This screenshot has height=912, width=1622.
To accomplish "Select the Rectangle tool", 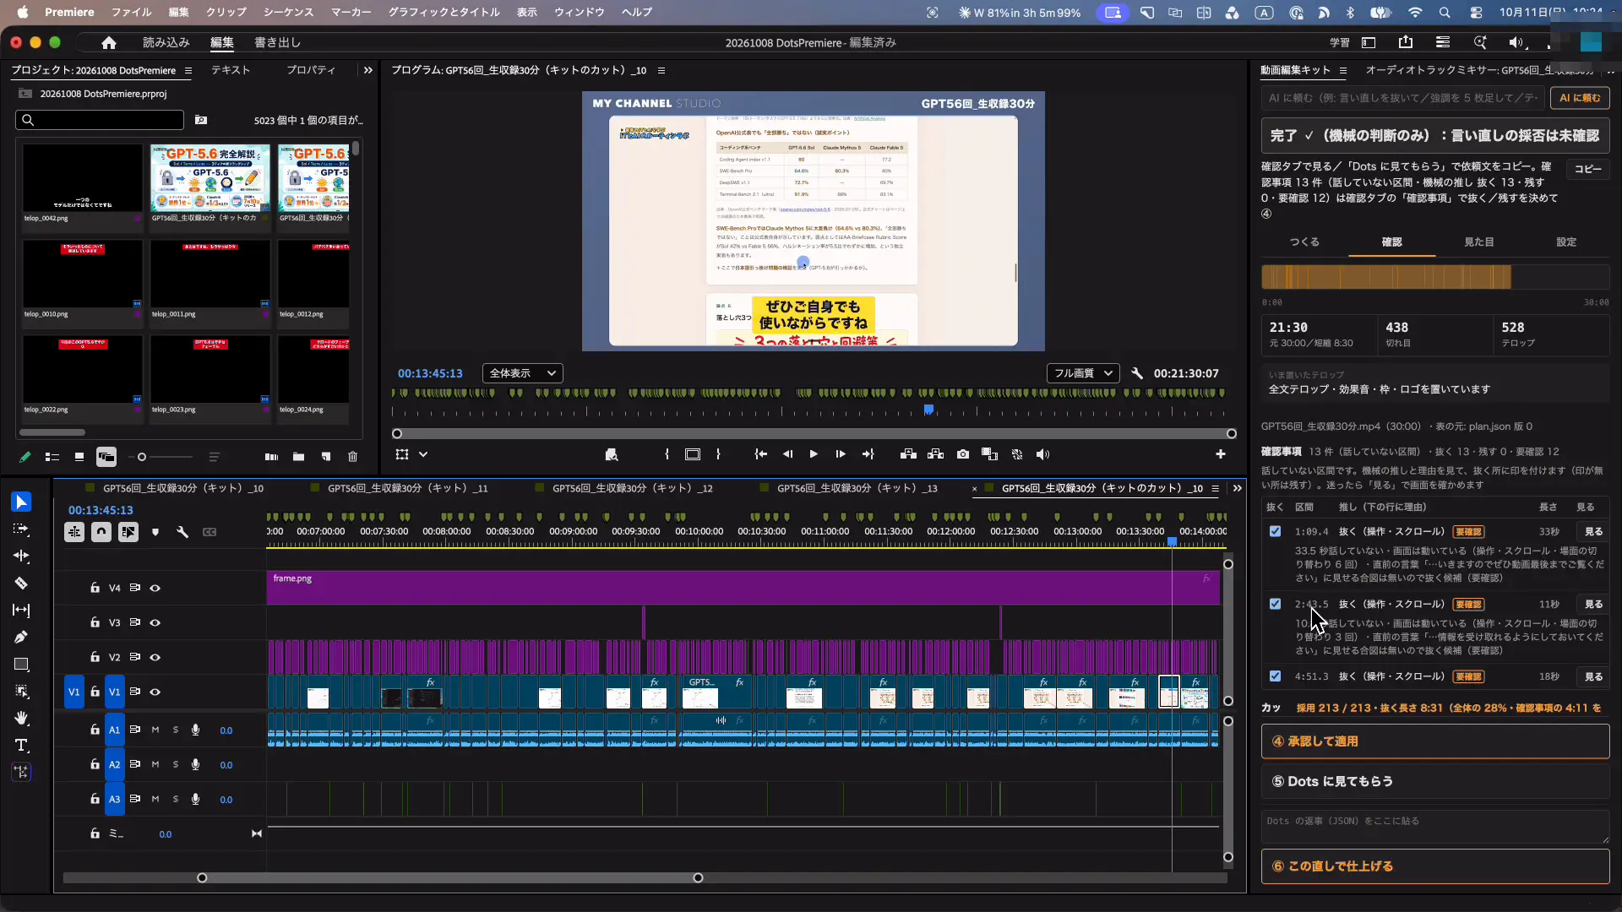I will [x=21, y=665].
